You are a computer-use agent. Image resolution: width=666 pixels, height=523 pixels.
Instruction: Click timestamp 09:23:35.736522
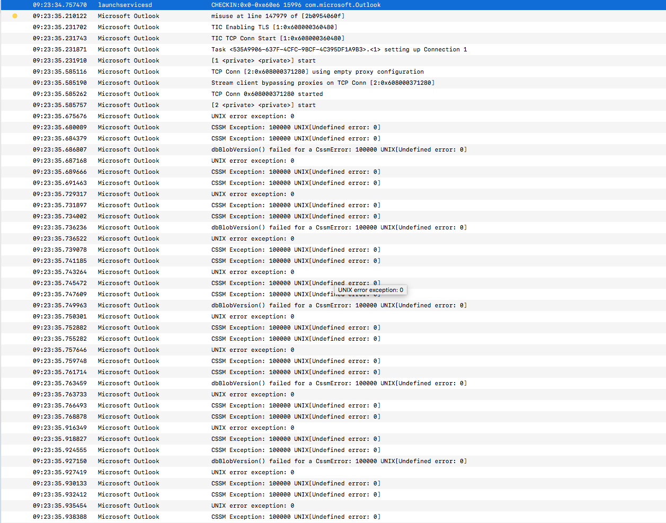pos(60,238)
